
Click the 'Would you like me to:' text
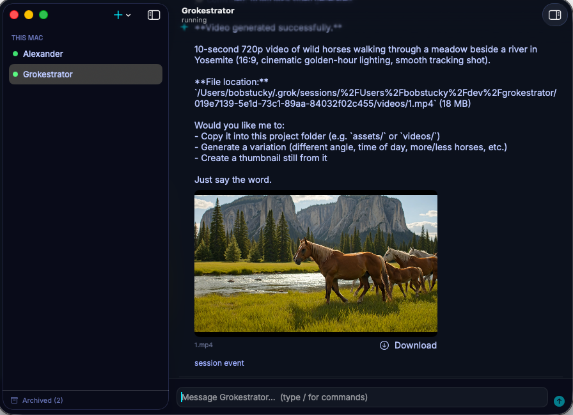pyautogui.click(x=239, y=125)
